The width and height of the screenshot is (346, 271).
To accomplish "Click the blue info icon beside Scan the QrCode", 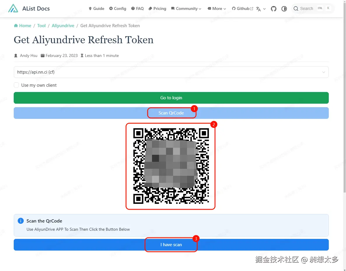I will click(20, 221).
